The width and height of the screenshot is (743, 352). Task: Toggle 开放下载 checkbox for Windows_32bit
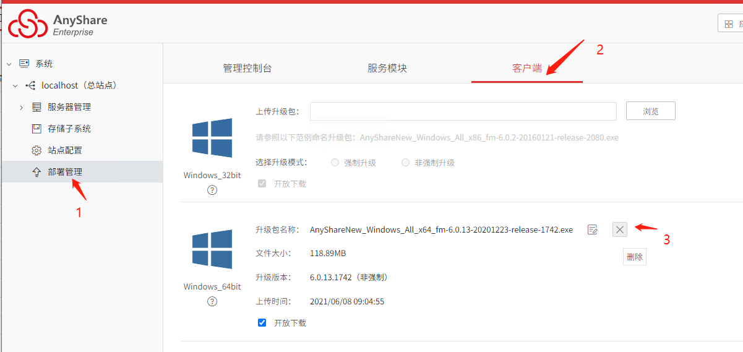[x=262, y=184]
